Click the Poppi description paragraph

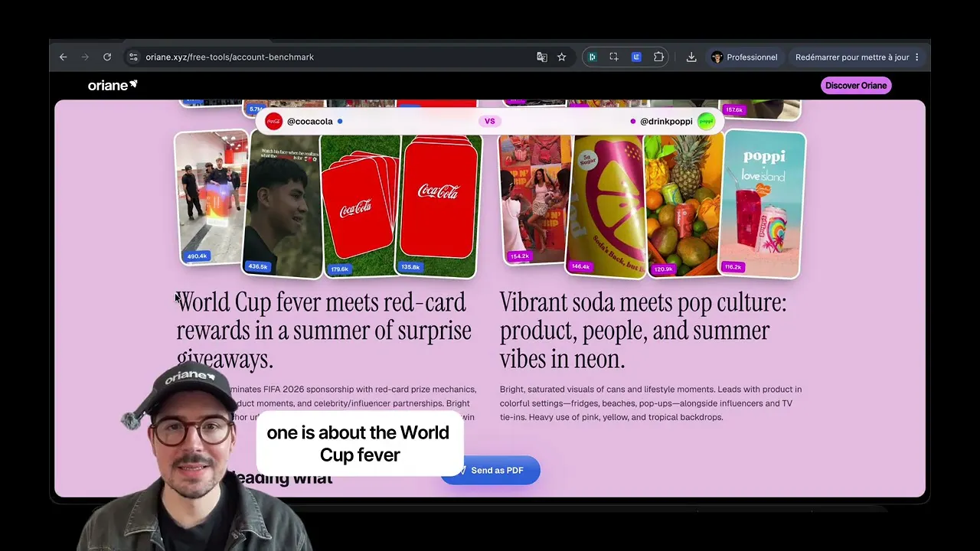(x=651, y=403)
